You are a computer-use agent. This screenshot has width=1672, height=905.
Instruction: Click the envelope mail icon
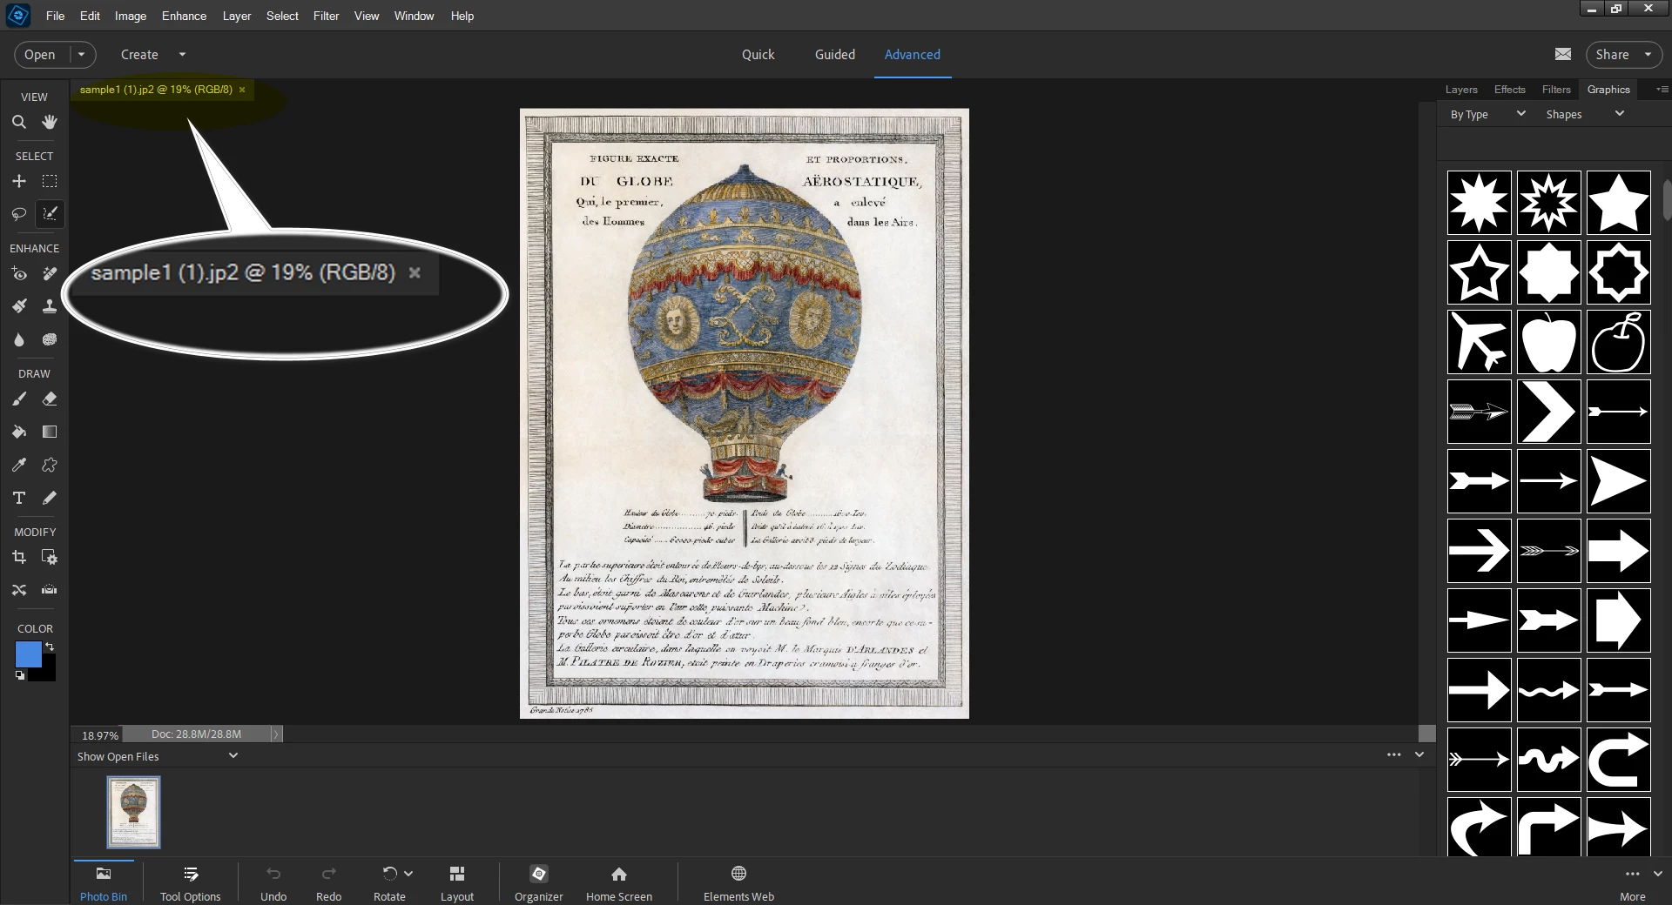coord(1563,54)
